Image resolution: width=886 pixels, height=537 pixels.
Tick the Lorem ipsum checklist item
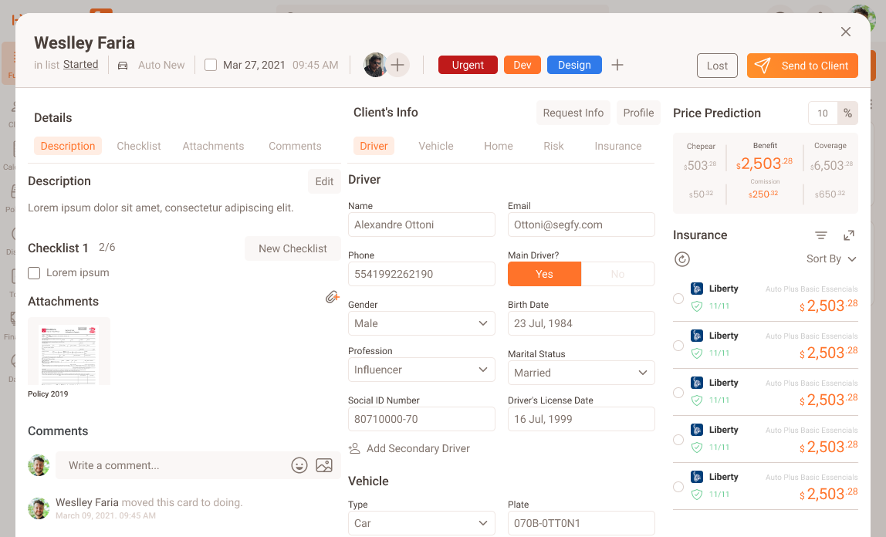click(x=34, y=273)
